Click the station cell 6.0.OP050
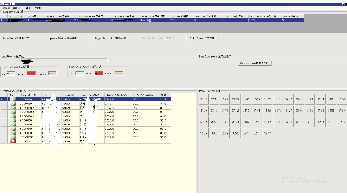This screenshot has width=347, height=196. point(30,120)
